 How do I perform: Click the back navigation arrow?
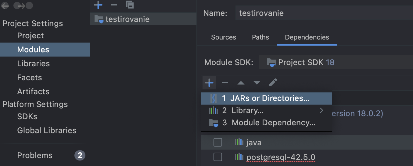click(5, 5)
